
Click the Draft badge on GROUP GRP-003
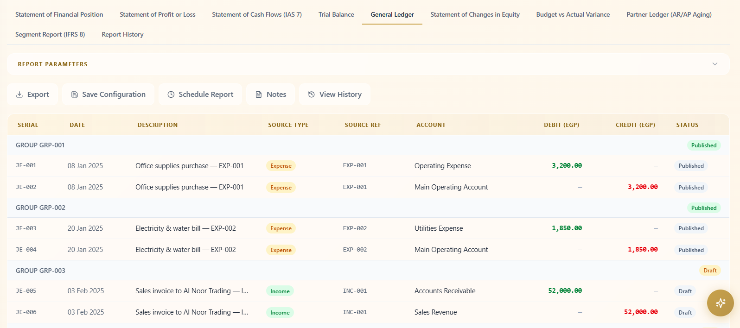tap(710, 271)
